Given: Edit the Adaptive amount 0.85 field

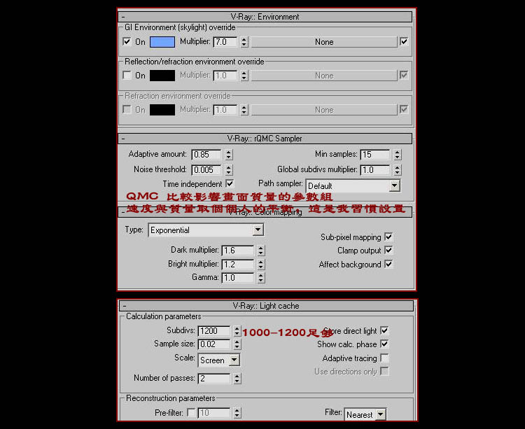Looking at the screenshot, I should tap(206, 154).
